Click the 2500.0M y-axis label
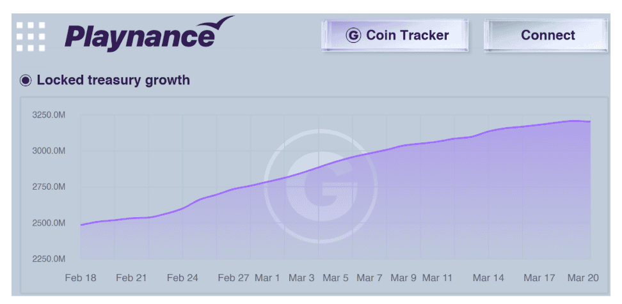 point(49,223)
